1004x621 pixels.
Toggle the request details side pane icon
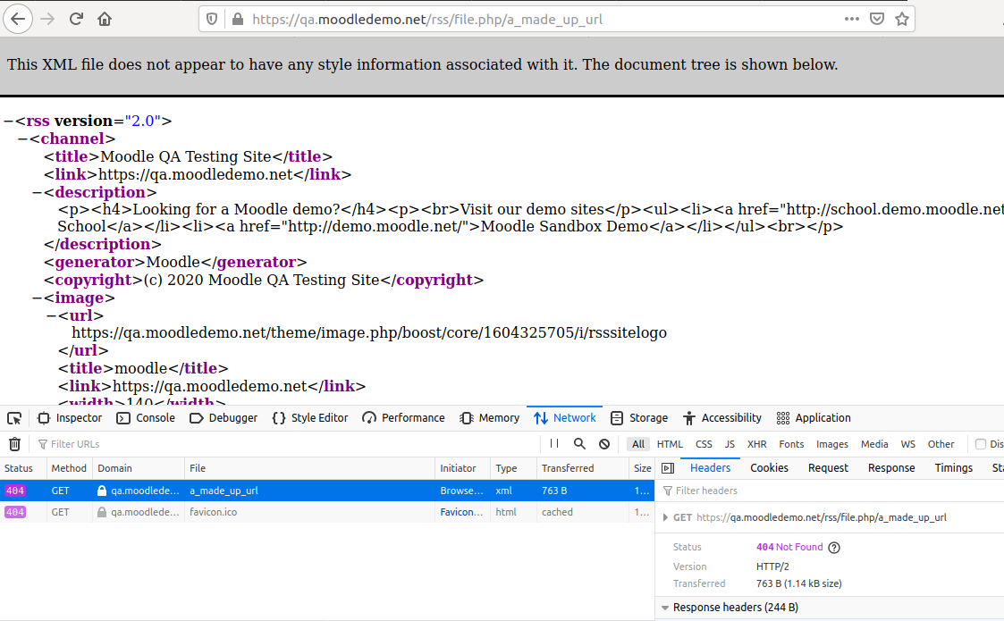click(668, 468)
